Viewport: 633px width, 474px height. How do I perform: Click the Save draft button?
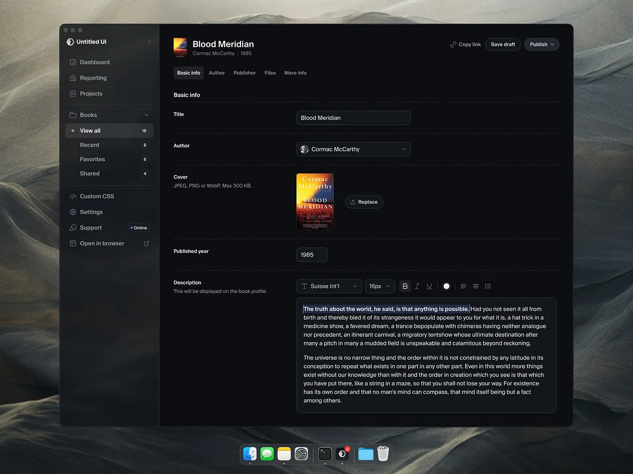coord(503,45)
